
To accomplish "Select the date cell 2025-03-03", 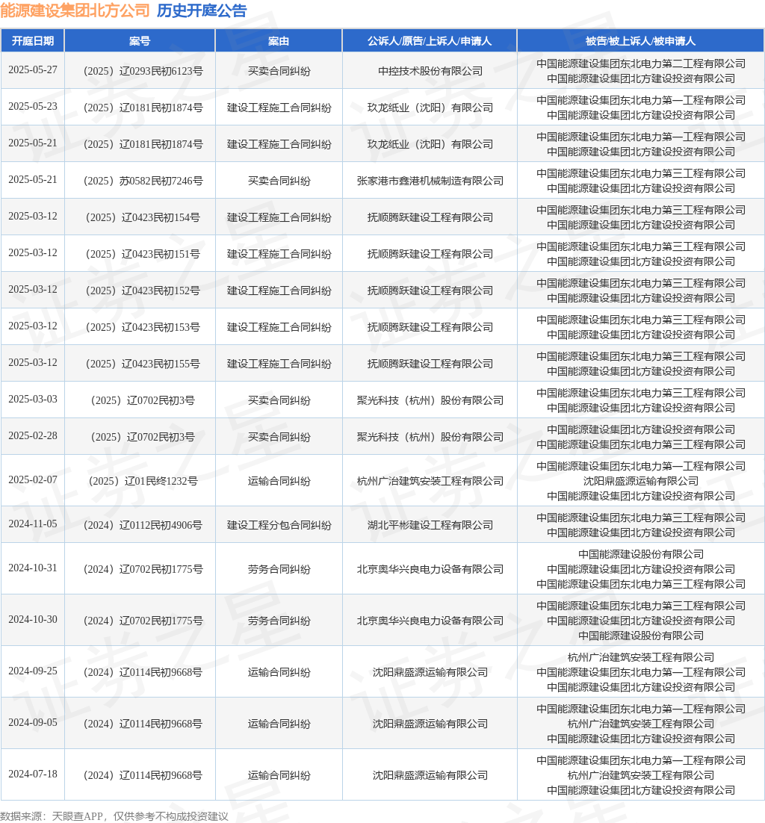I will pyautogui.click(x=33, y=400).
